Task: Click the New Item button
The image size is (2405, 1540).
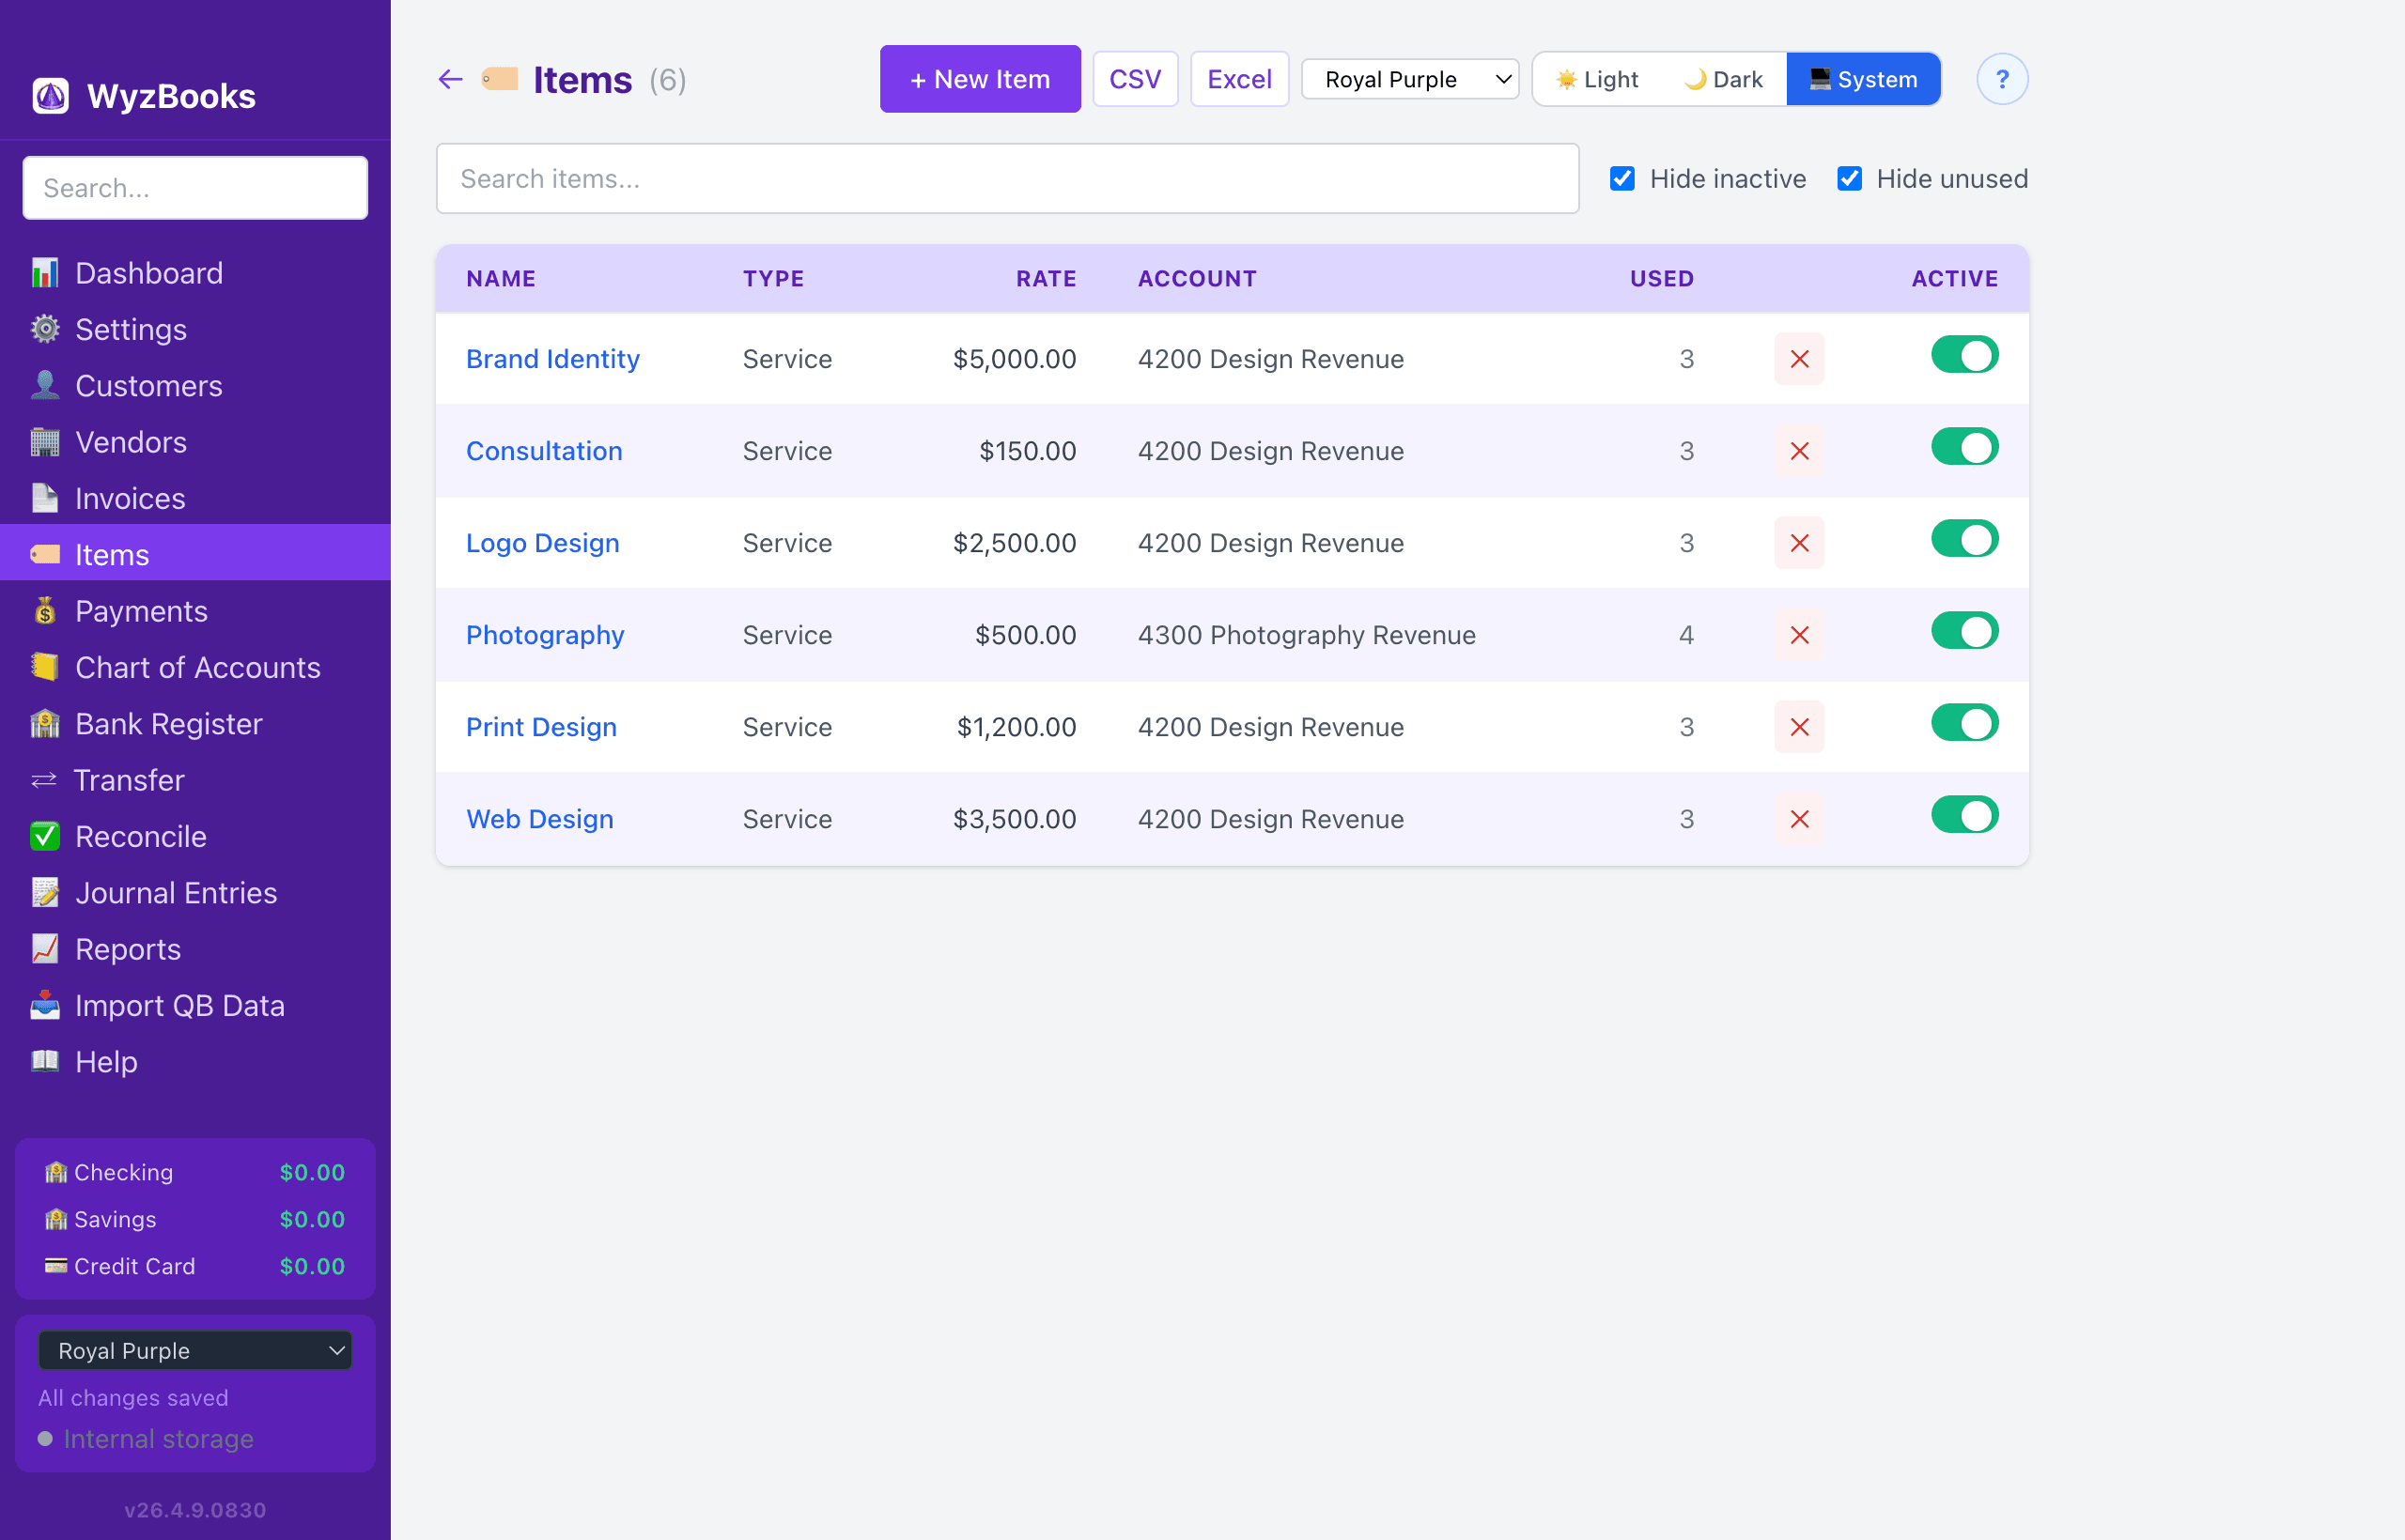Action: tap(980, 79)
